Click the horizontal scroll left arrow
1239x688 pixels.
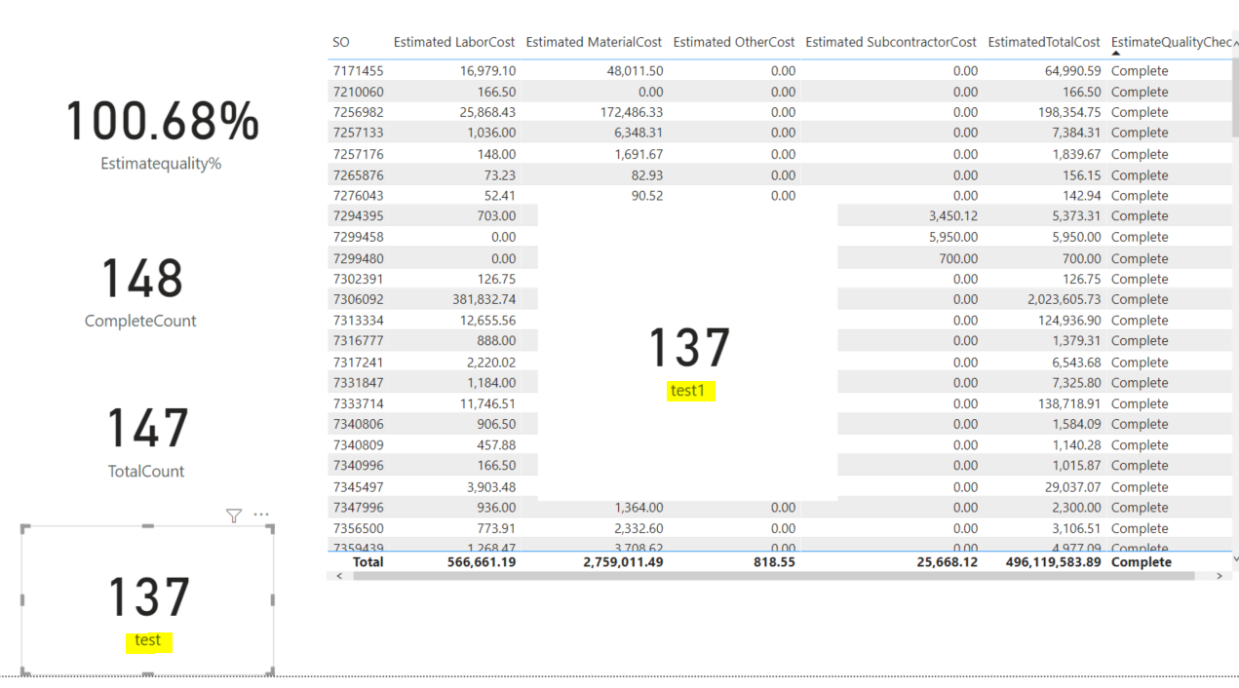pos(339,576)
